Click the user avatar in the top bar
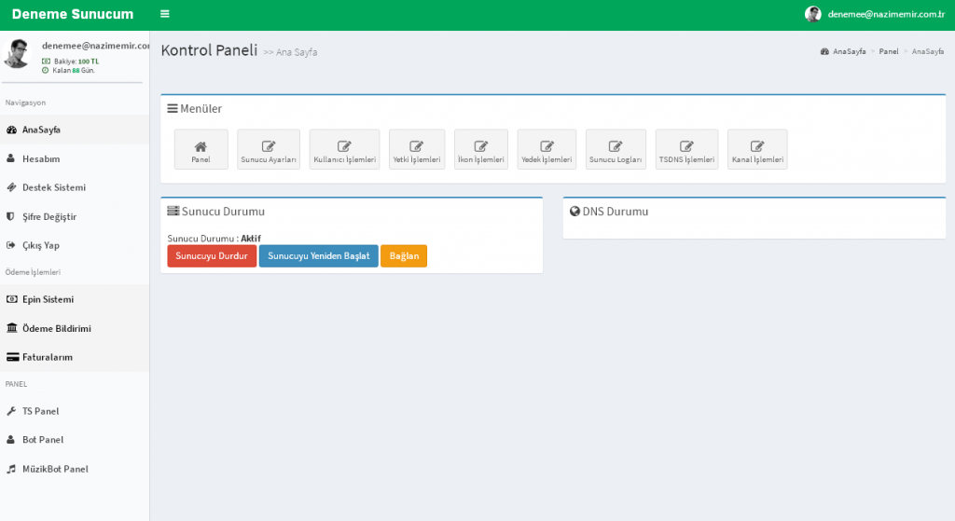This screenshot has height=521, width=955. (x=813, y=14)
